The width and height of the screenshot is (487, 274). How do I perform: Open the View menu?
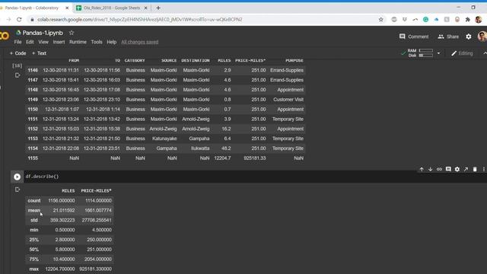point(43,42)
